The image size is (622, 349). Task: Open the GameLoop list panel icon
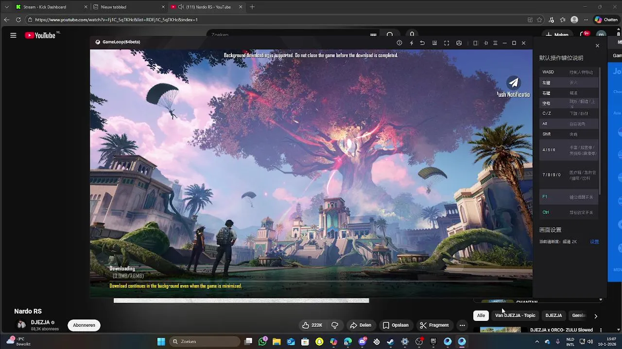434,43
